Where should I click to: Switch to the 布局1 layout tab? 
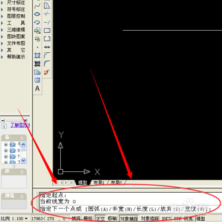click(99, 182)
